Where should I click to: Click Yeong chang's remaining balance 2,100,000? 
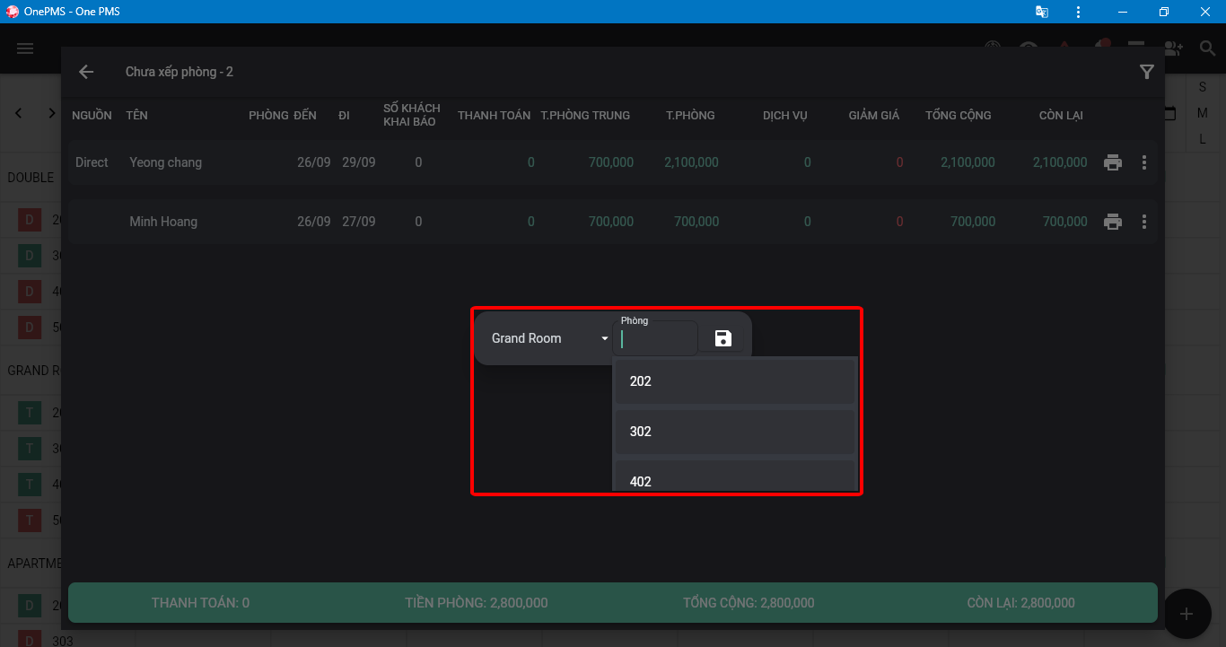[x=1060, y=162]
